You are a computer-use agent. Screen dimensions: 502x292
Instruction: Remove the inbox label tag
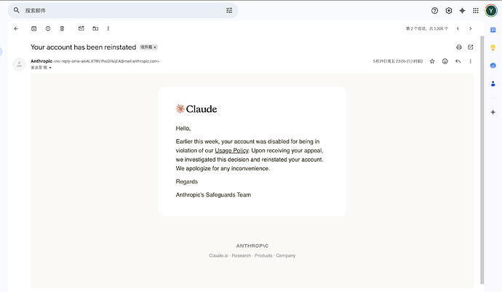[x=155, y=47]
